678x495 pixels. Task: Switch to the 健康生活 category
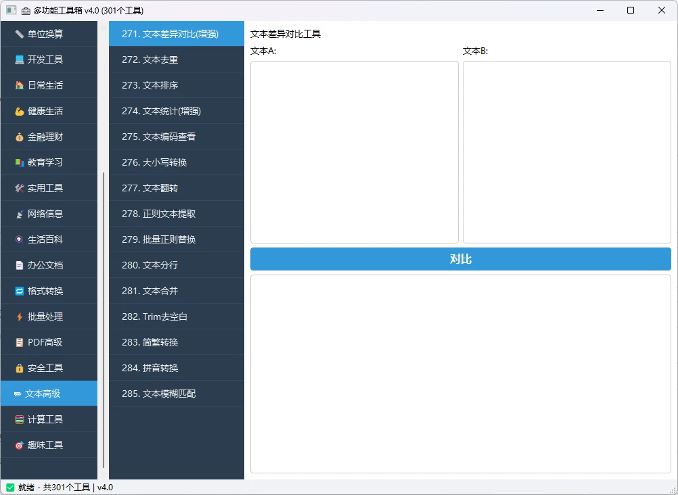pyautogui.click(x=49, y=111)
